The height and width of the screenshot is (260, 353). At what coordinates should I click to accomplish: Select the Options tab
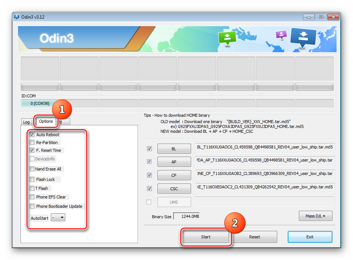[46, 121]
